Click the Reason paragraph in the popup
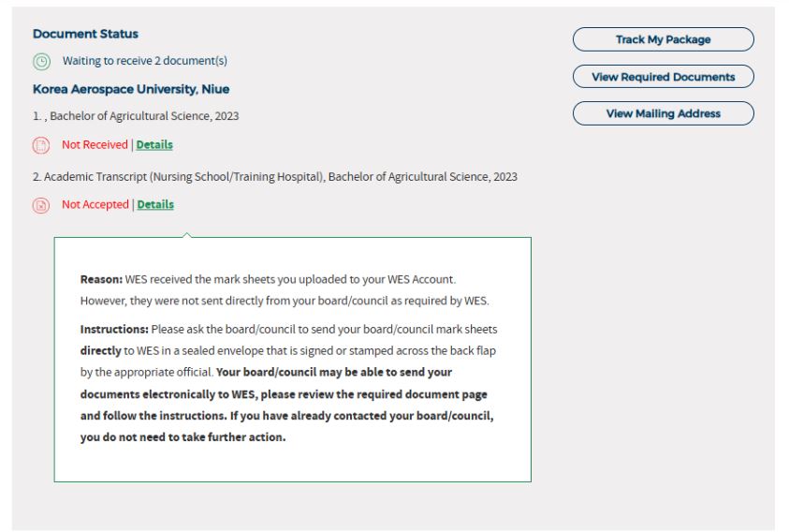This screenshot has width=789, height=532. pyautogui.click(x=281, y=290)
